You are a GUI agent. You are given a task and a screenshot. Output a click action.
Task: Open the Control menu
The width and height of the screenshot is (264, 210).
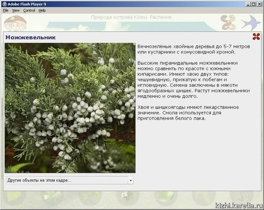pos(29,10)
